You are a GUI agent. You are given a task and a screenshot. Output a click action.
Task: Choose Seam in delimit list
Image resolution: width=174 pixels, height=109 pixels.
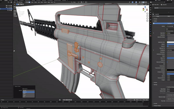(29, 94)
